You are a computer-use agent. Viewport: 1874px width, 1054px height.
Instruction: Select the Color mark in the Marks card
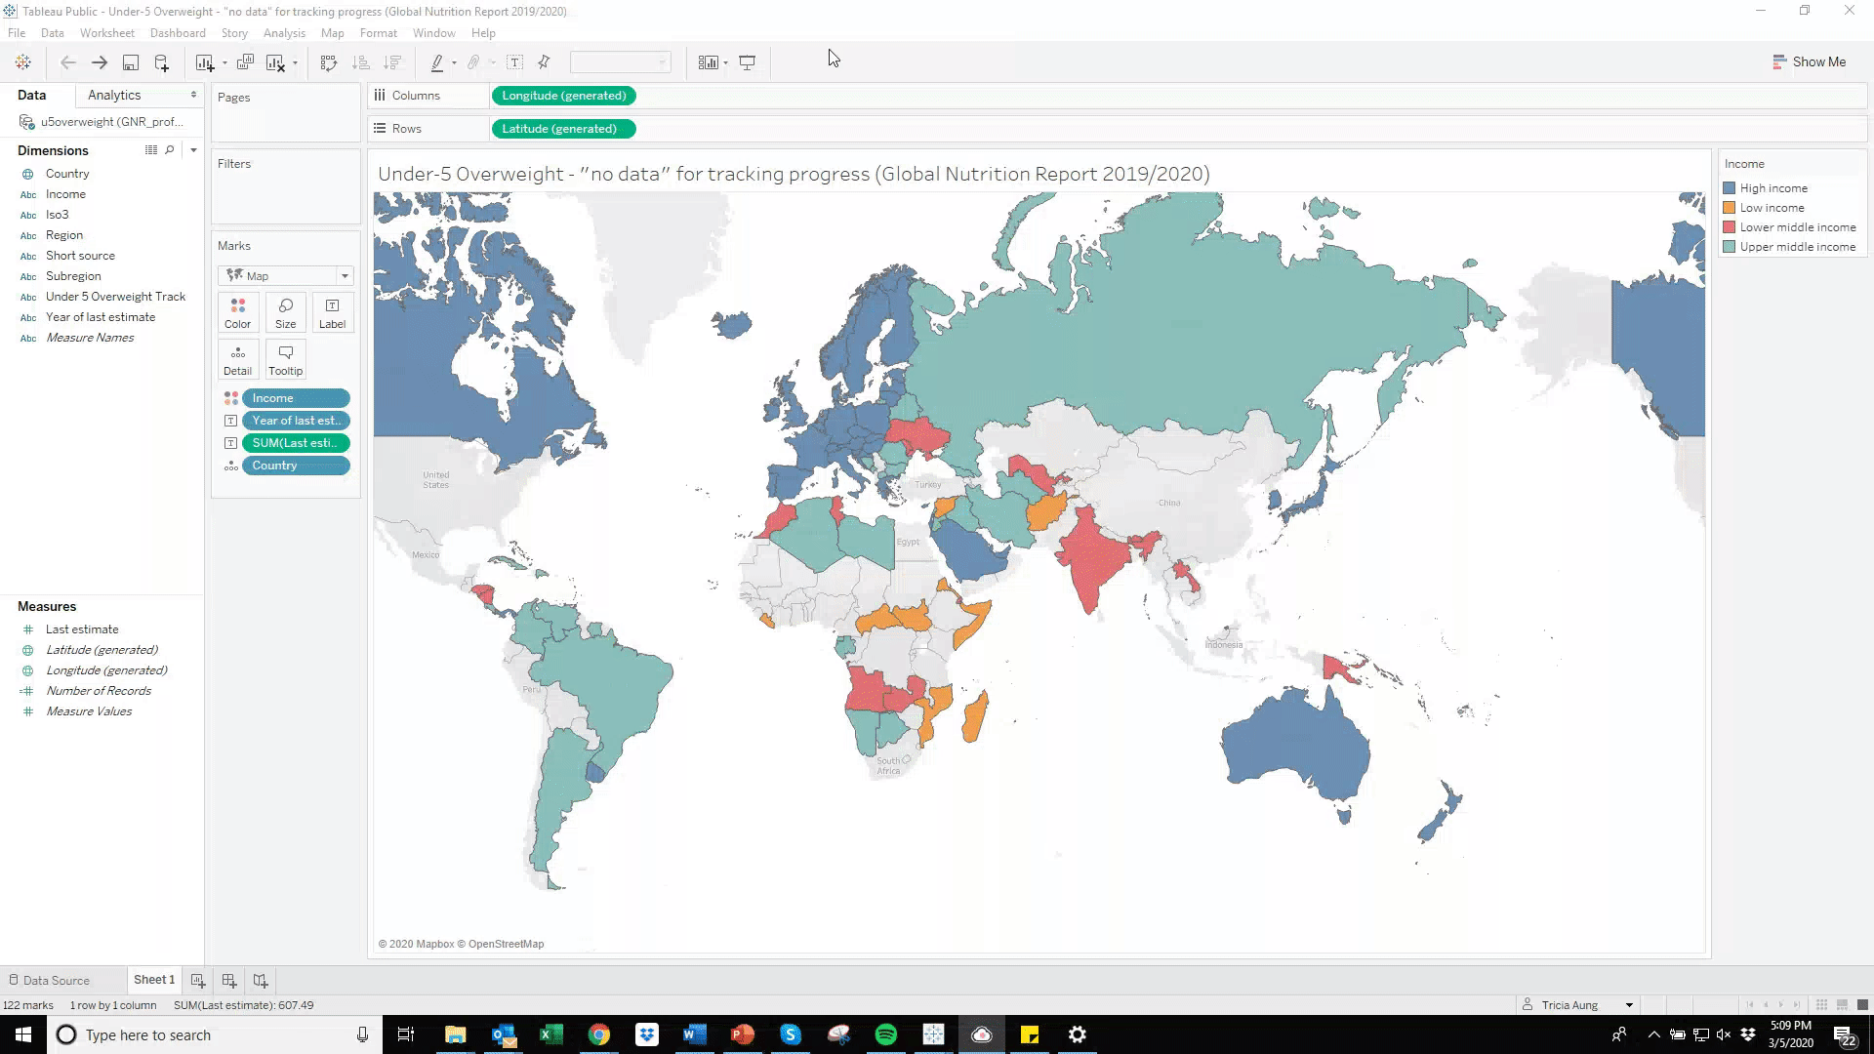click(x=237, y=312)
